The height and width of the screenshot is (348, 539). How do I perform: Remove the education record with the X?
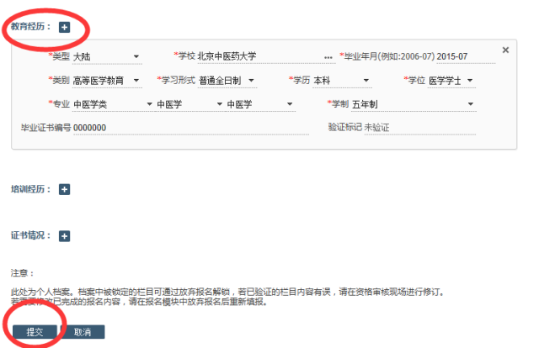pos(505,50)
